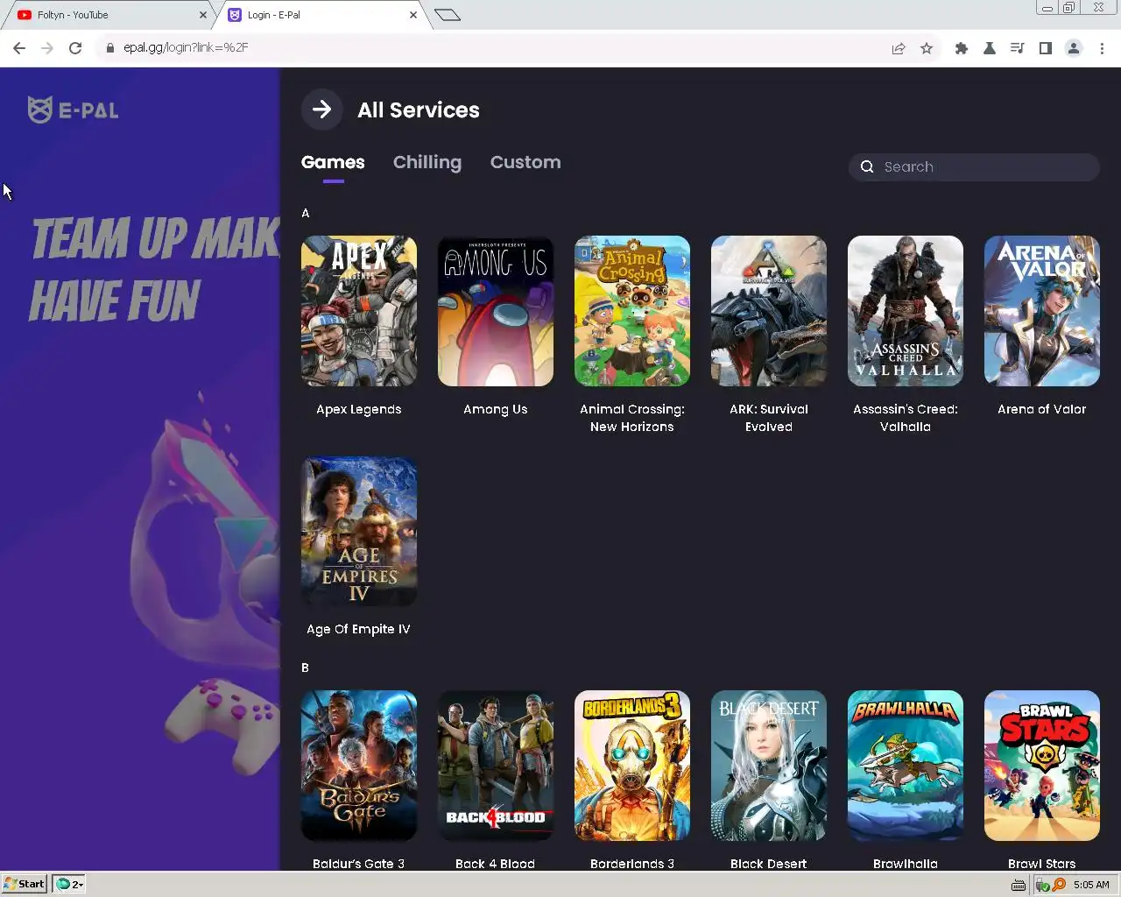
Task: Click the search magnifier icon
Action: tap(867, 166)
